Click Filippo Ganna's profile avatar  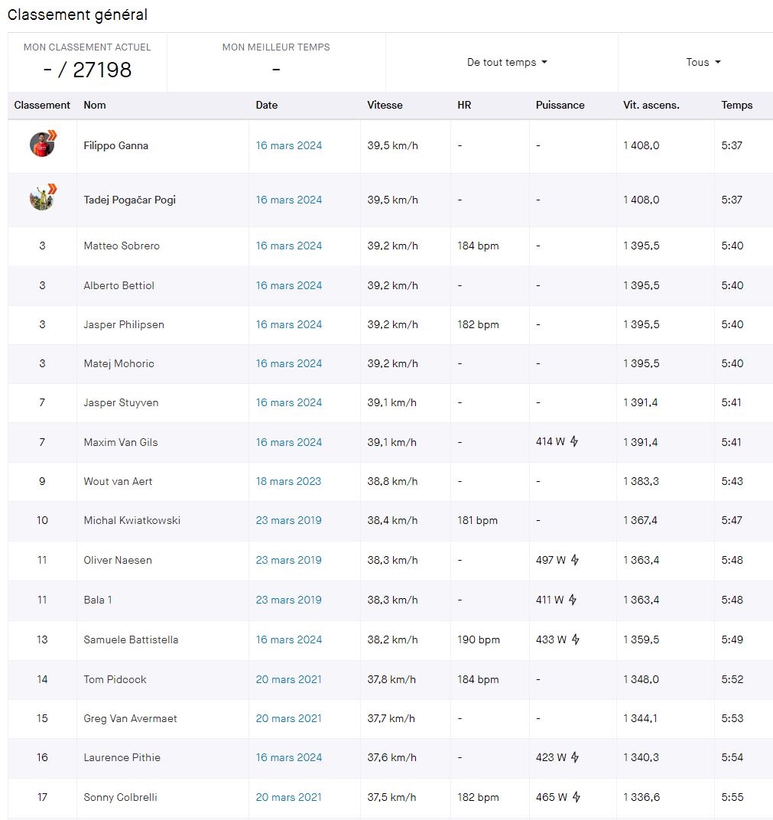[42, 145]
